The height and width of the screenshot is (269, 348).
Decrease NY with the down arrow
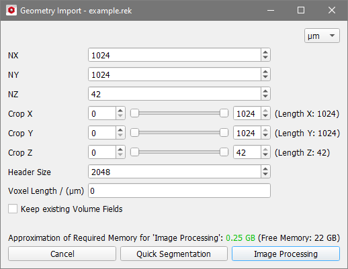(x=265, y=77)
